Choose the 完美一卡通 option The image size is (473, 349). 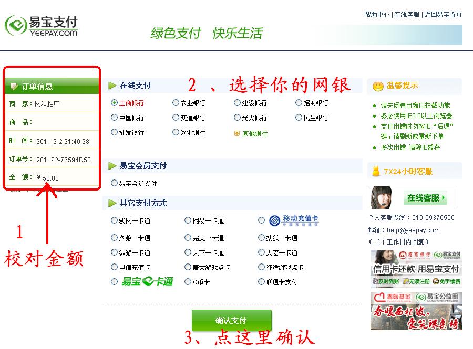pos(188,238)
